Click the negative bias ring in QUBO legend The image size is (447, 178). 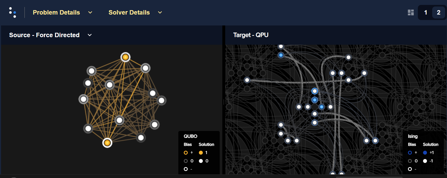click(186, 169)
